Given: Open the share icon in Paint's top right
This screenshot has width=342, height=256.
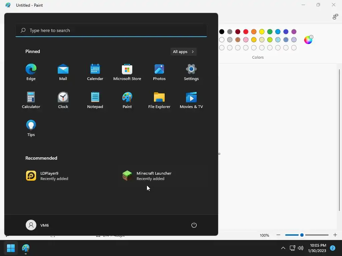Looking at the screenshot, I should 335,17.
